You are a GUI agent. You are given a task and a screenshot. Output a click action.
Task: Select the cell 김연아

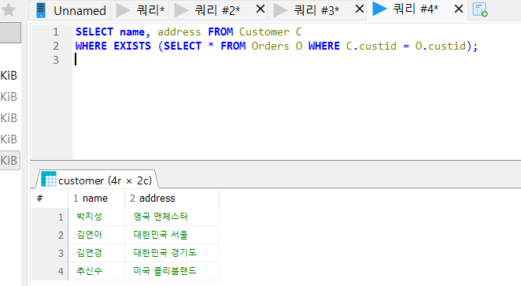[x=96, y=235]
